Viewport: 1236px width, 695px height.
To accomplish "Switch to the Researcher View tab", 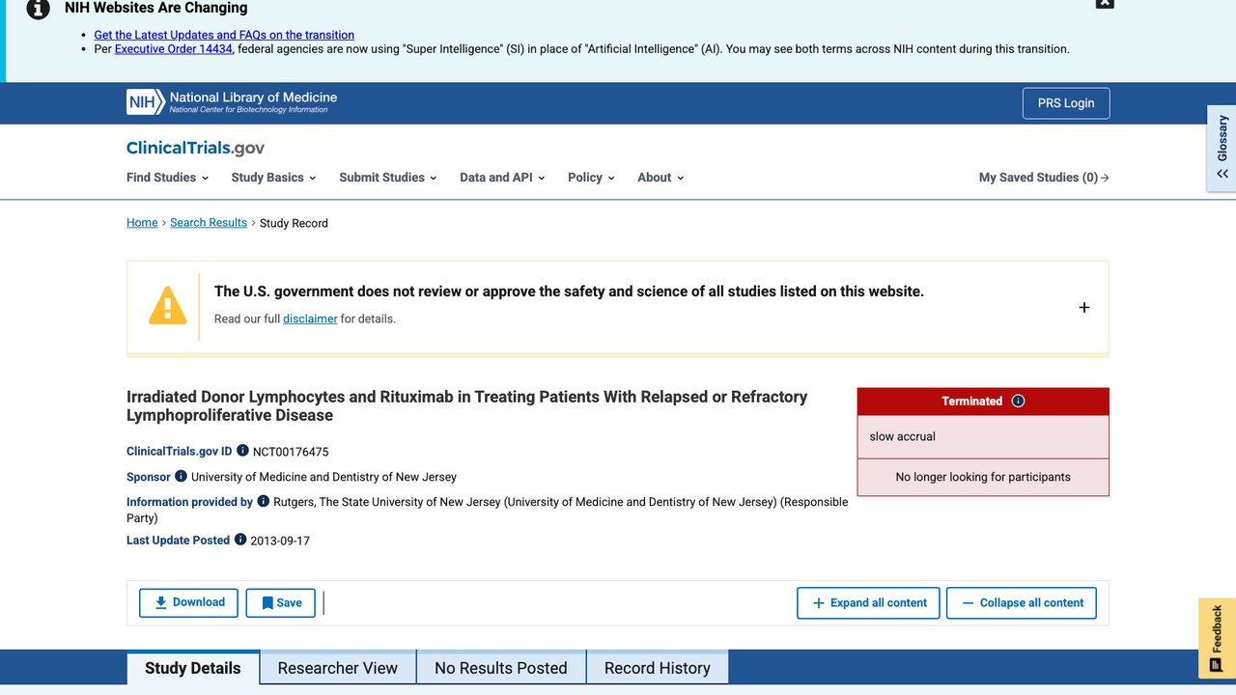I will pyautogui.click(x=338, y=668).
